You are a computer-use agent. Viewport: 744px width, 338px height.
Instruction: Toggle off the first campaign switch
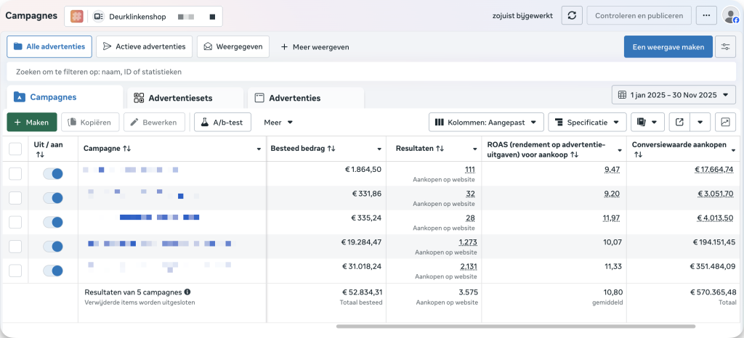tap(53, 174)
